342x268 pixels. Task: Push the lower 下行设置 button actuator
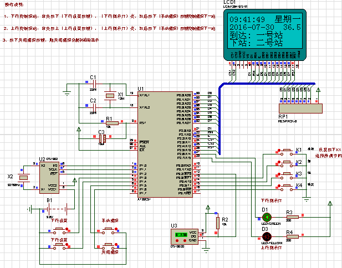click(x=59, y=245)
